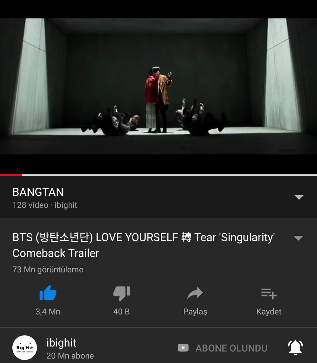Like the video with the thumbs-up icon
The height and width of the screenshot is (363, 317).
[48, 293]
